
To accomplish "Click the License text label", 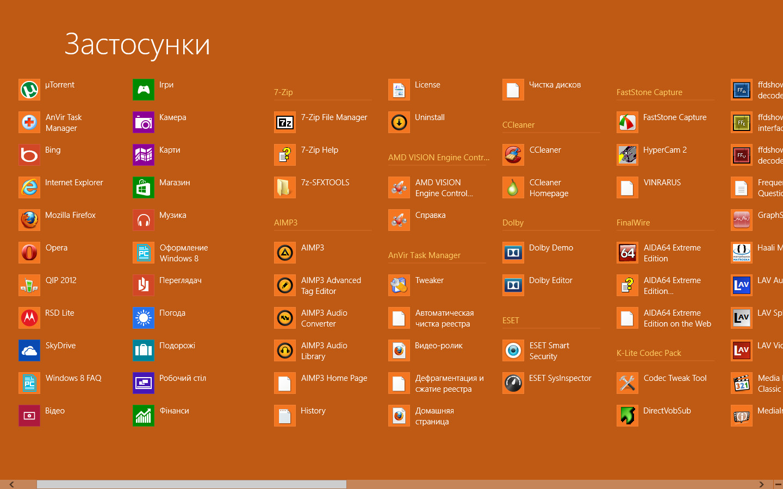I will [x=427, y=85].
